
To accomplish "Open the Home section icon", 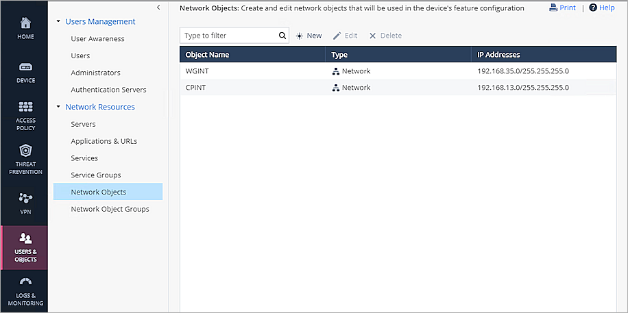I will pyautogui.click(x=25, y=23).
